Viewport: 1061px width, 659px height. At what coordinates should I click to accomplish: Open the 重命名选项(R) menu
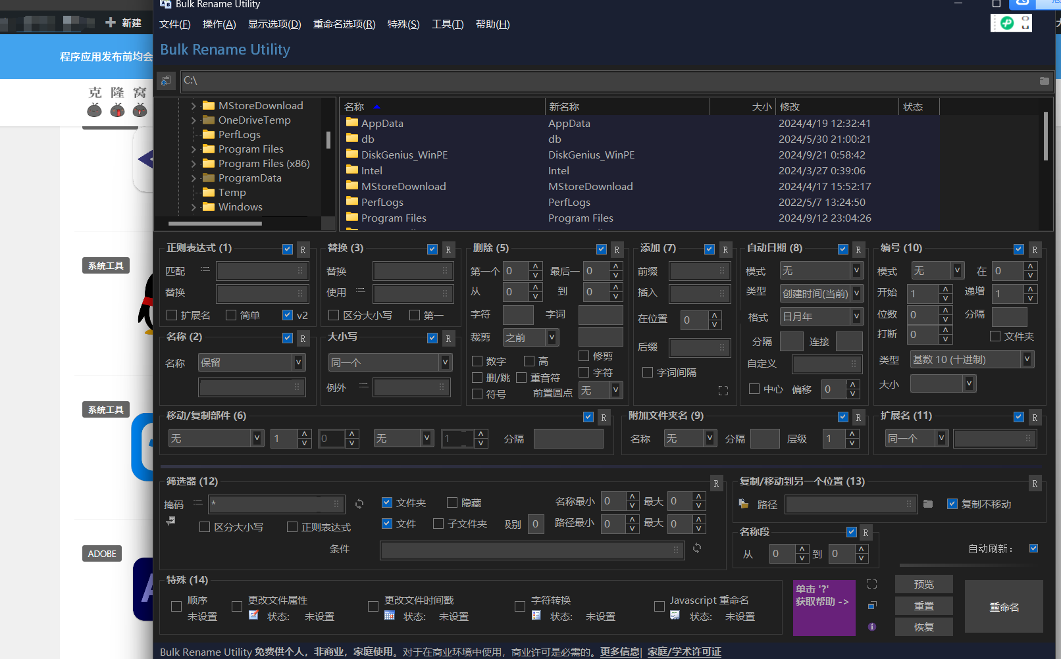[x=344, y=24]
